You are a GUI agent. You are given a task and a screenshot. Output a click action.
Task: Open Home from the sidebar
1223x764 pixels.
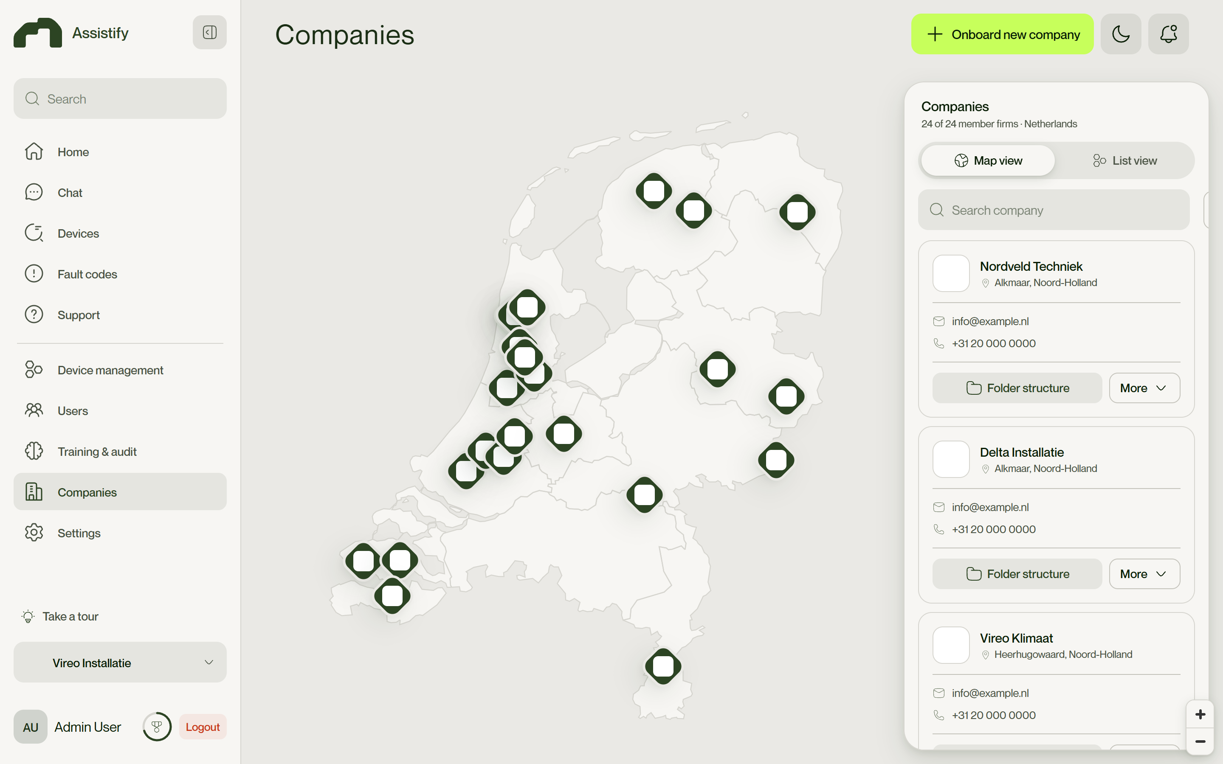[x=120, y=152]
